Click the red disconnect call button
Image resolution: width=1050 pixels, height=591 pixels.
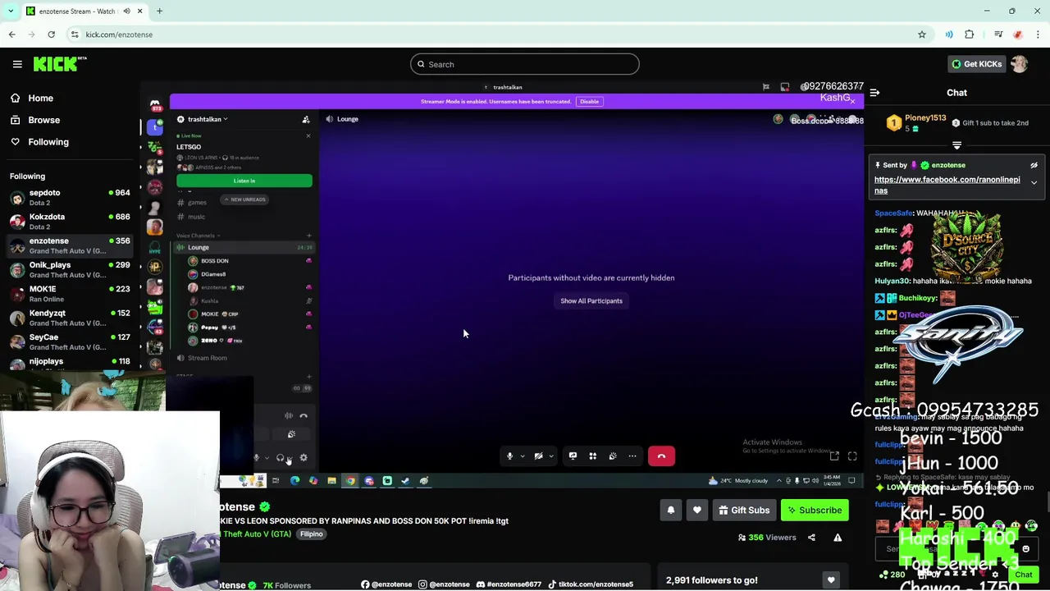pos(661,456)
